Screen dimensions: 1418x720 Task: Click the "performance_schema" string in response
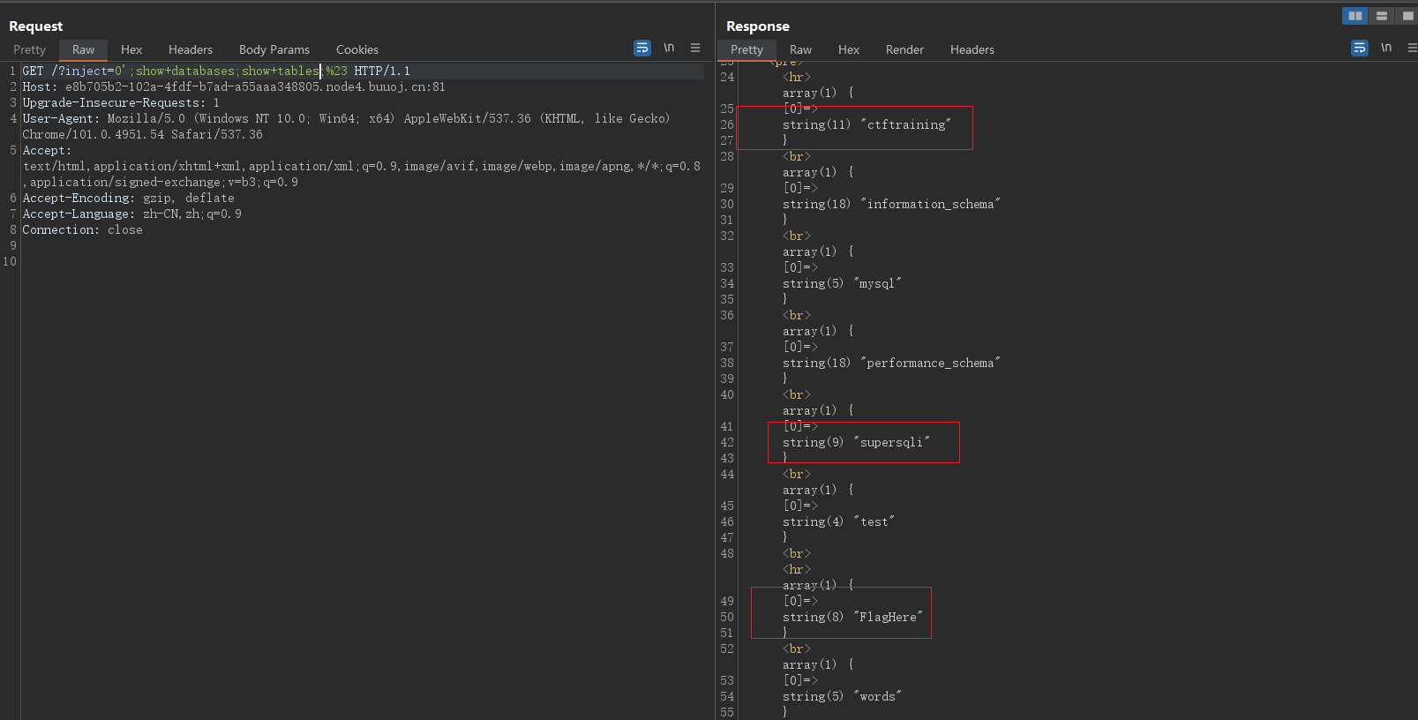pyautogui.click(x=931, y=363)
